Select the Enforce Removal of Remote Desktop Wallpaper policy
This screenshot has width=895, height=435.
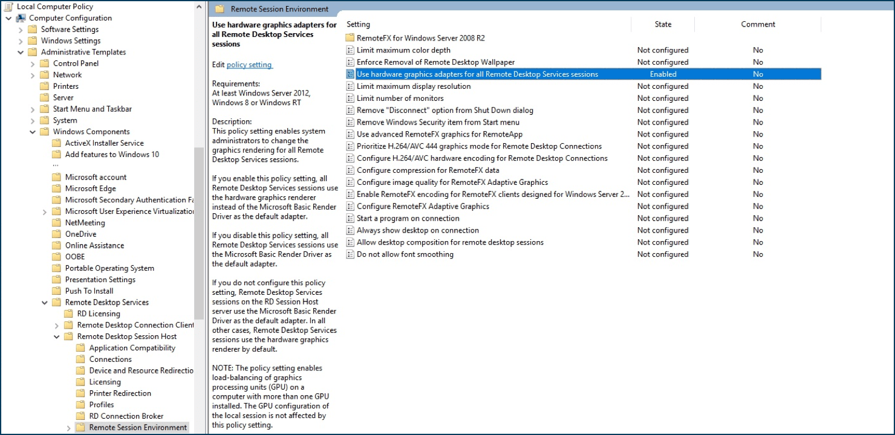[435, 62]
